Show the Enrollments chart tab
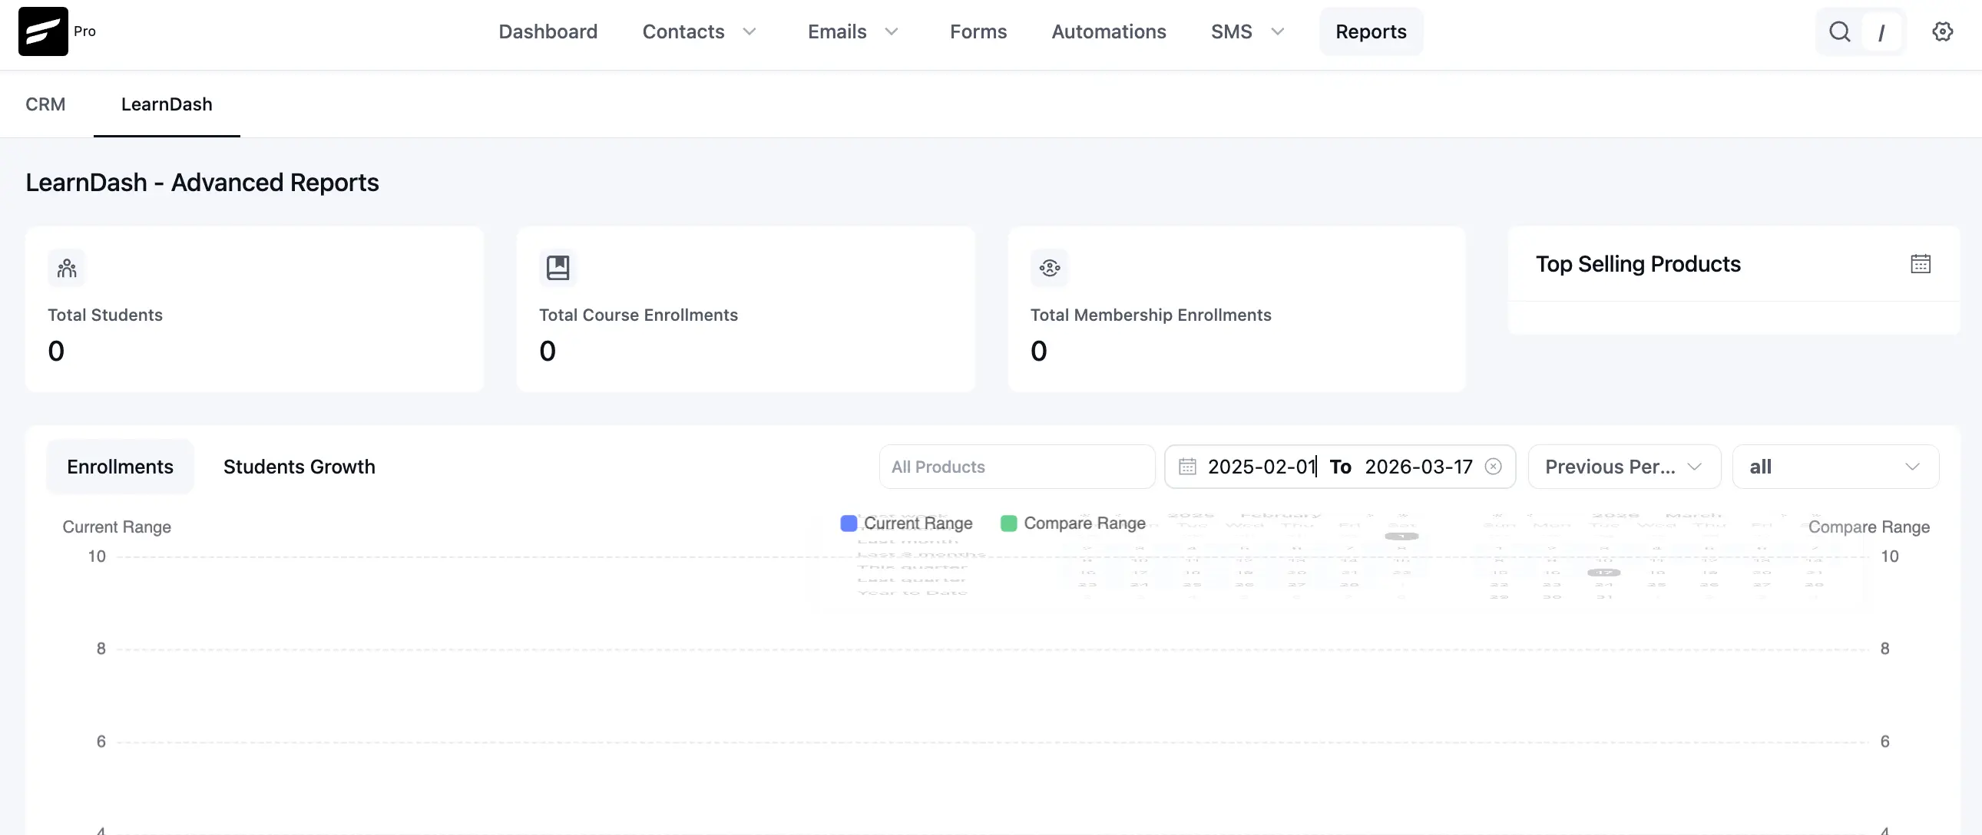This screenshot has height=835, width=1982. click(x=120, y=467)
